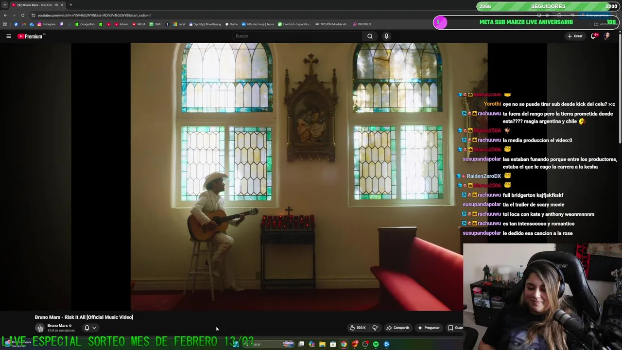Click the video title text

click(84, 317)
